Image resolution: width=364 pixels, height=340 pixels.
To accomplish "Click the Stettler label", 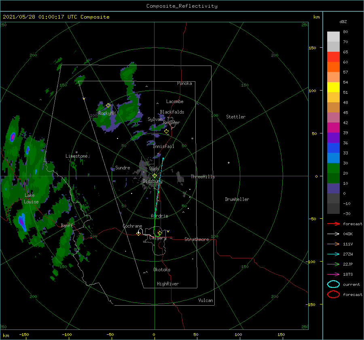I will [236, 117].
